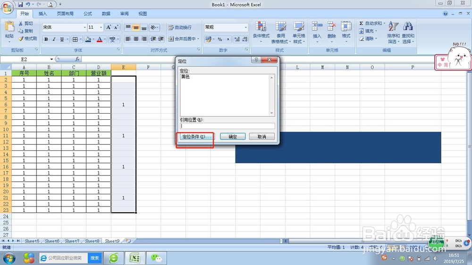
Task: Select 黄色 in the 定位 list
Action: click(x=185, y=77)
